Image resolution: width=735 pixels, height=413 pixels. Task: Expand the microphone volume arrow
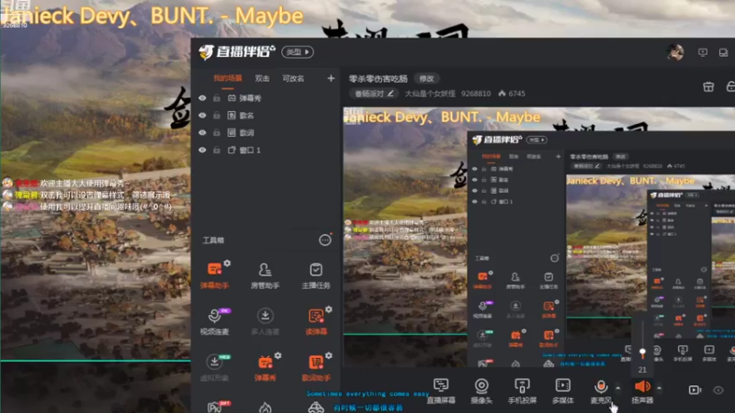(617, 388)
